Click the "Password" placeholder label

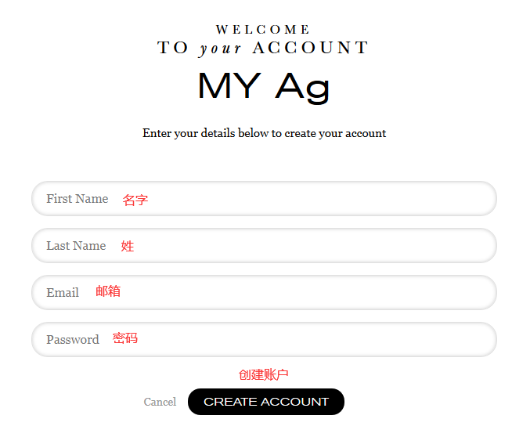pyautogui.click(x=73, y=340)
